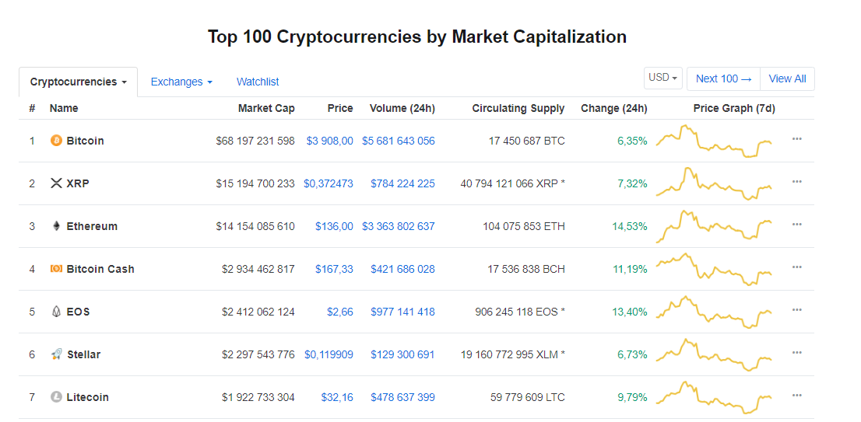
Task: Click the XRP logo icon
Action: coord(56,183)
